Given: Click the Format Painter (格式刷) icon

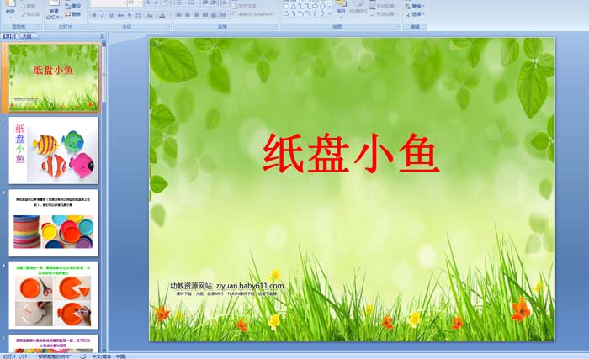Looking at the screenshot, I should [x=30, y=14].
